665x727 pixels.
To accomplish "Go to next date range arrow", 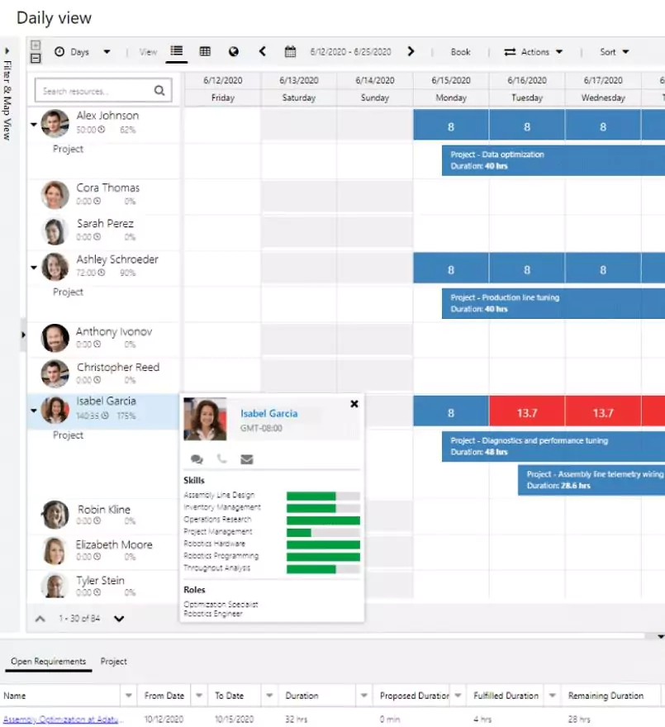I will tap(411, 51).
